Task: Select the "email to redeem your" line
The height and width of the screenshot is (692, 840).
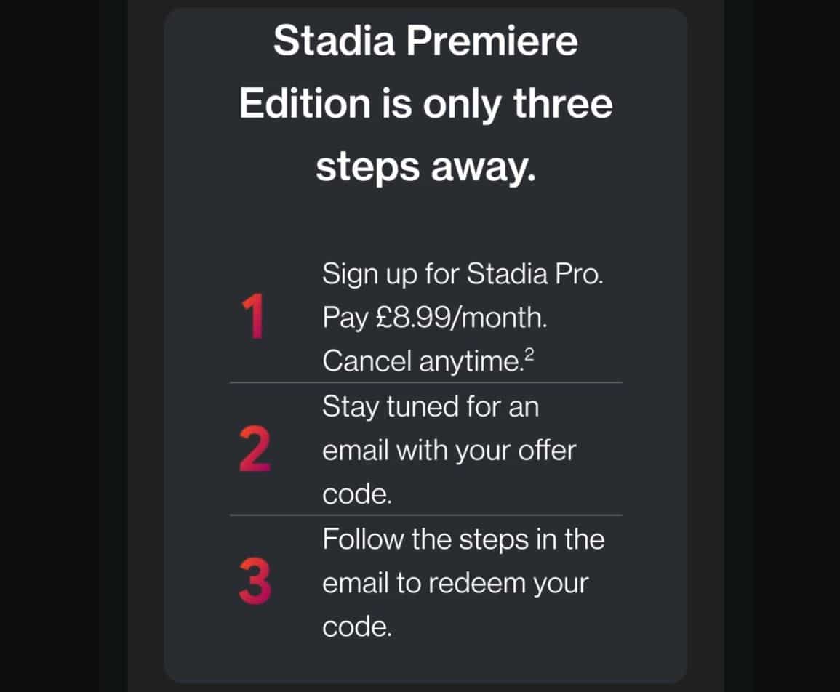Action: [455, 583]
